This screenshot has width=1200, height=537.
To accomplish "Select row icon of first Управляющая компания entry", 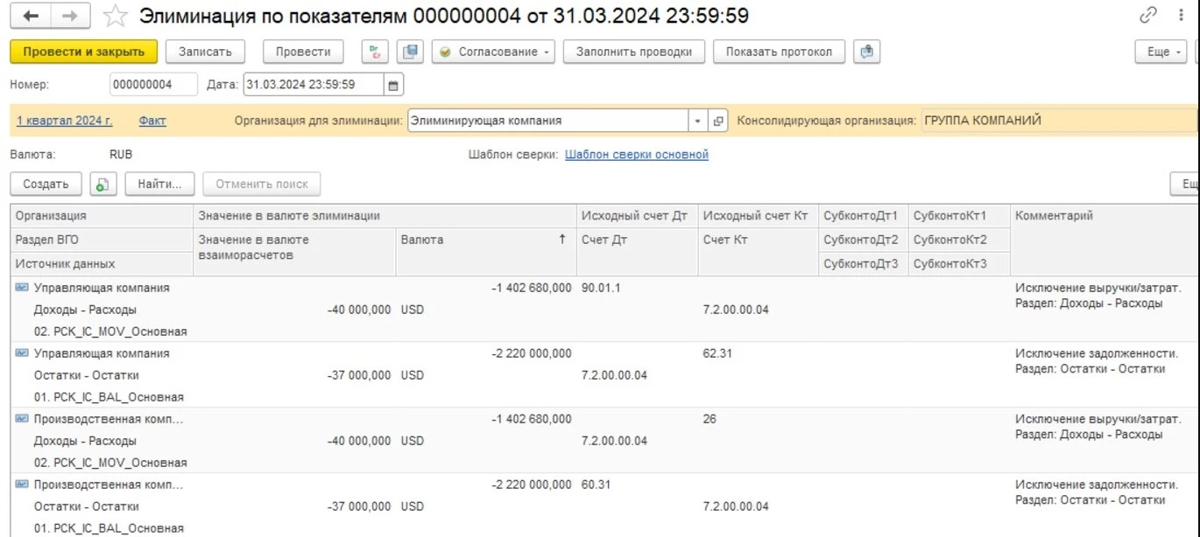I will coord(22,288).
